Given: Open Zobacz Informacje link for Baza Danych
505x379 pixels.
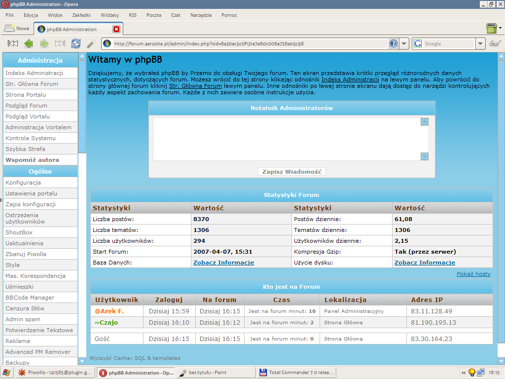Looking at the screenshot, I should coord(223,263).
